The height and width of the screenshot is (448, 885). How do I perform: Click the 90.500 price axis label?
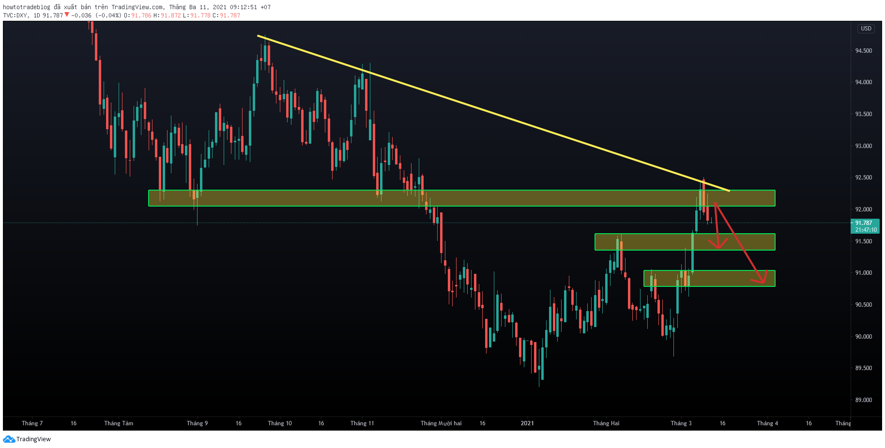pyautogui.click(x=863, y=305)
